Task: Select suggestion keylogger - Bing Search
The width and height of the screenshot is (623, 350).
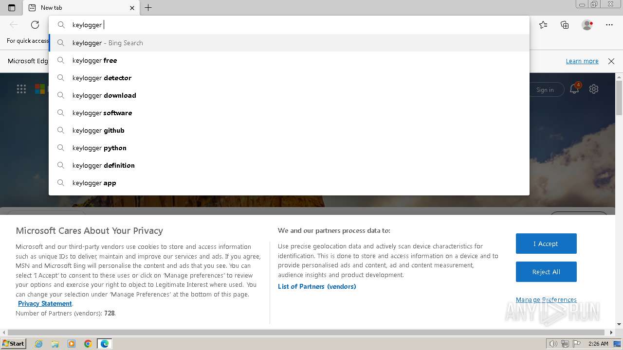Action: (x=289, y=43)
